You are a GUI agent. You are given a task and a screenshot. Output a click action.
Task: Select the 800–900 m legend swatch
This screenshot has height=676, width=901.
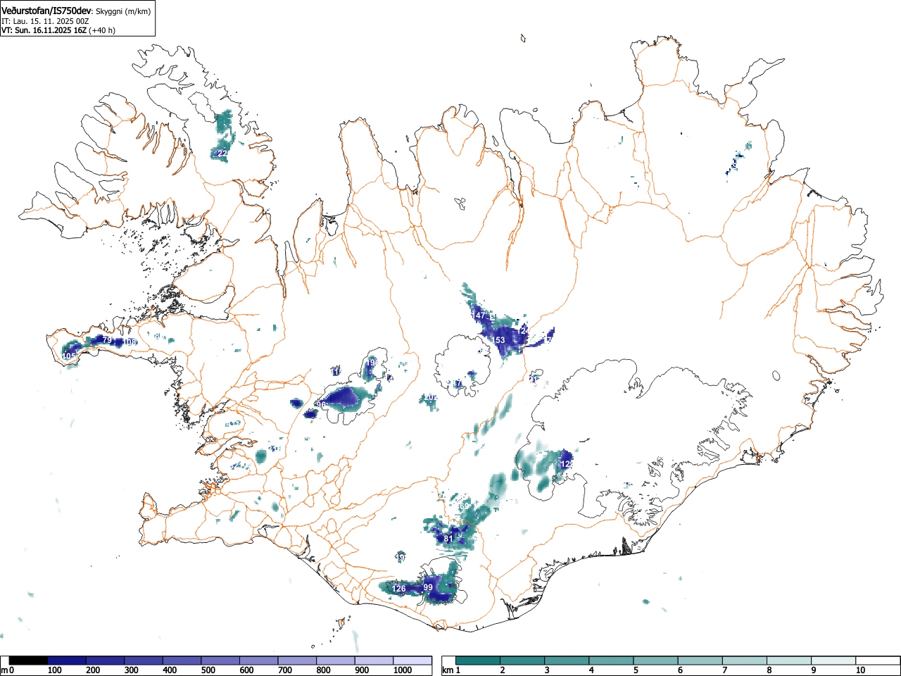(335, 661)
